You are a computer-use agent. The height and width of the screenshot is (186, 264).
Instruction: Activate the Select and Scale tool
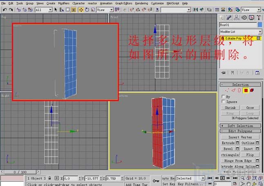point(93,10)
